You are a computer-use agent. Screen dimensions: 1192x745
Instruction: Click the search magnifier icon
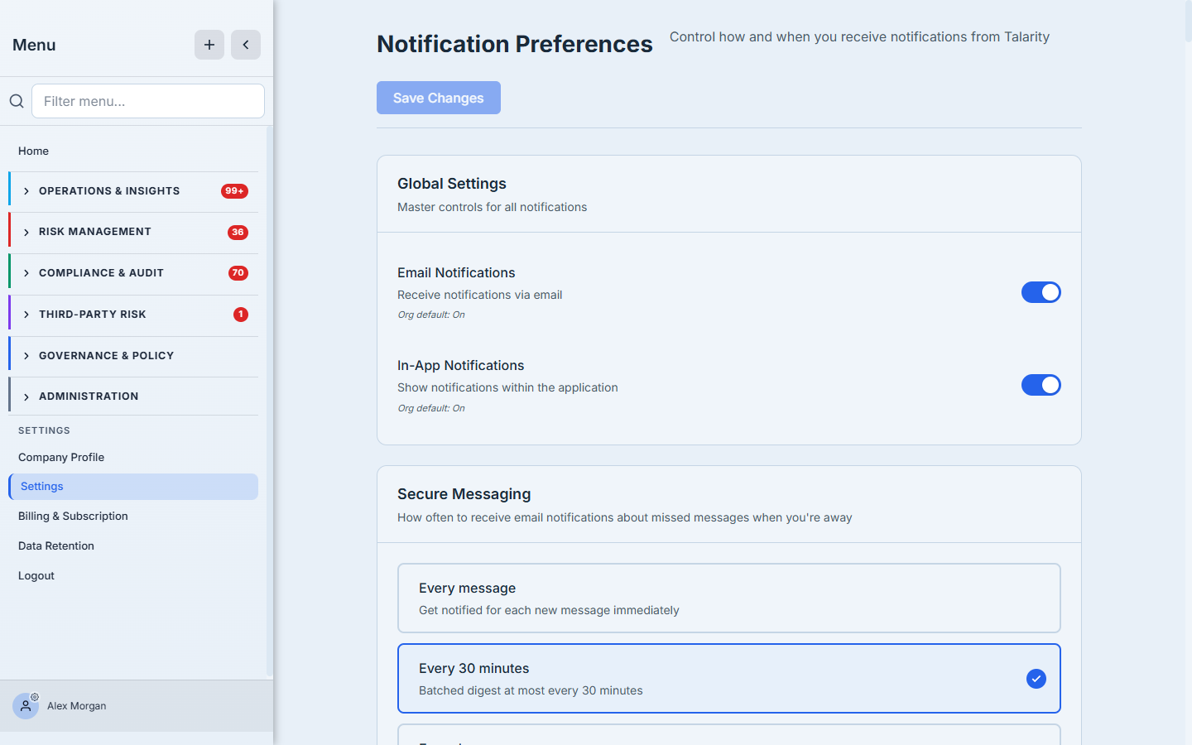(x=17, y=101)
